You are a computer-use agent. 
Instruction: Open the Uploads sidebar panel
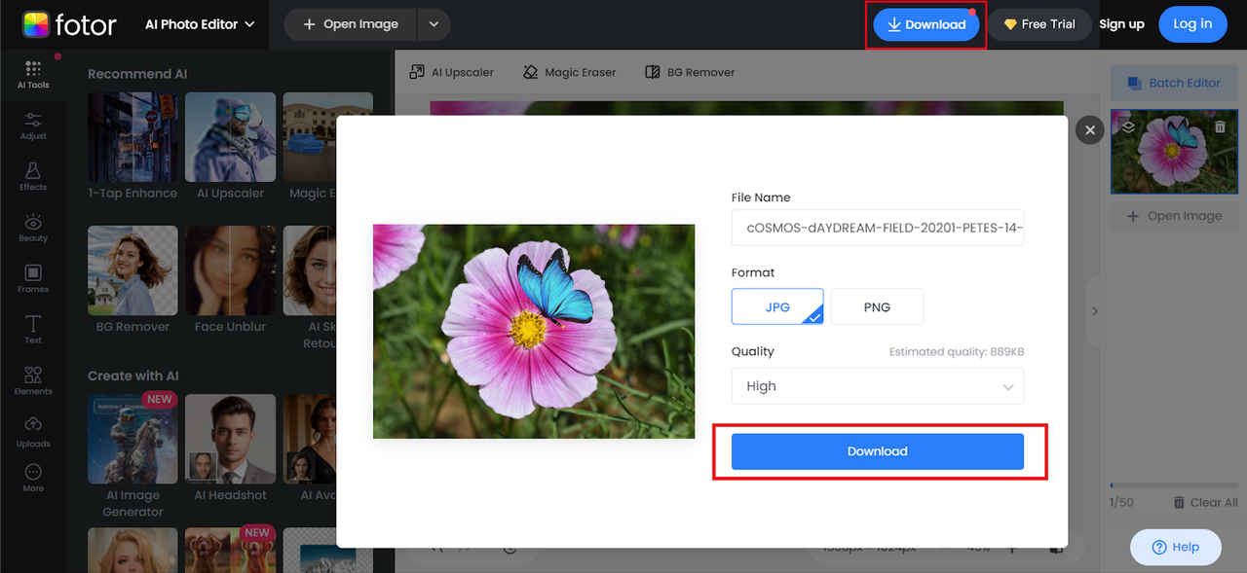33,432
